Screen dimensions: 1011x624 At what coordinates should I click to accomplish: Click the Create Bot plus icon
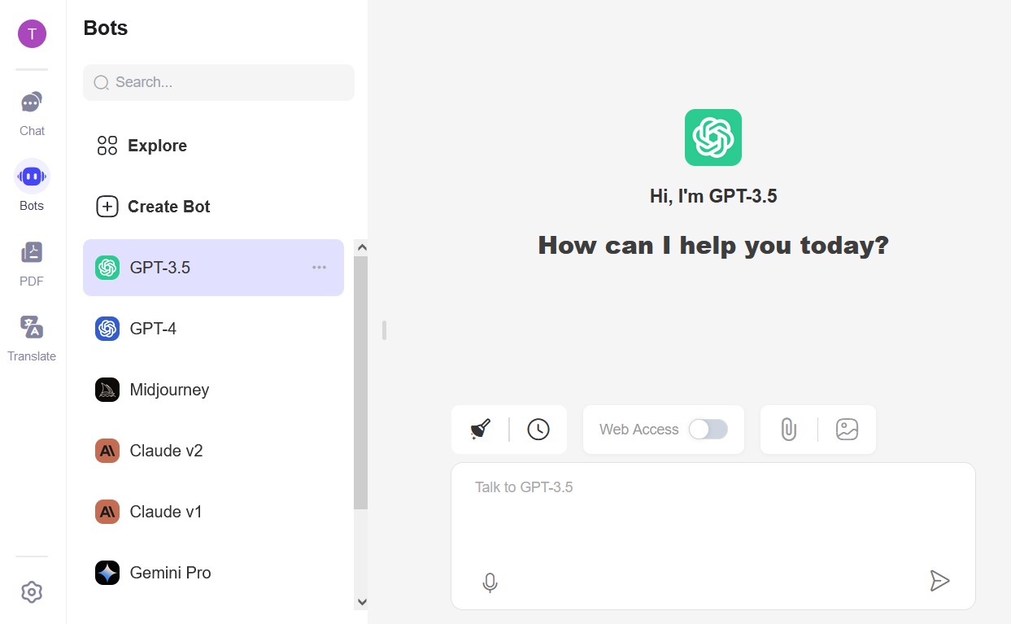[107, 207]
